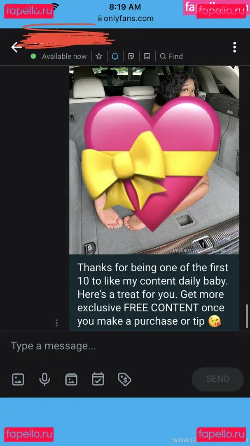Click Find to search the conversation

pos(171,56)
